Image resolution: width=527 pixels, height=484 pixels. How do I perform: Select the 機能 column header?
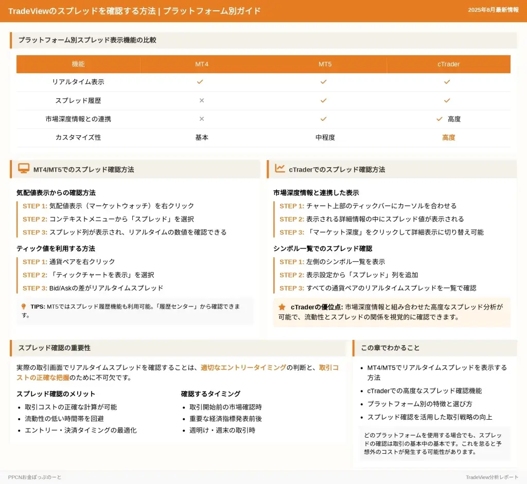point(78,64)
